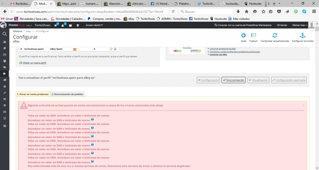Open the Firefox hamburger menu

tap(314, 12)
